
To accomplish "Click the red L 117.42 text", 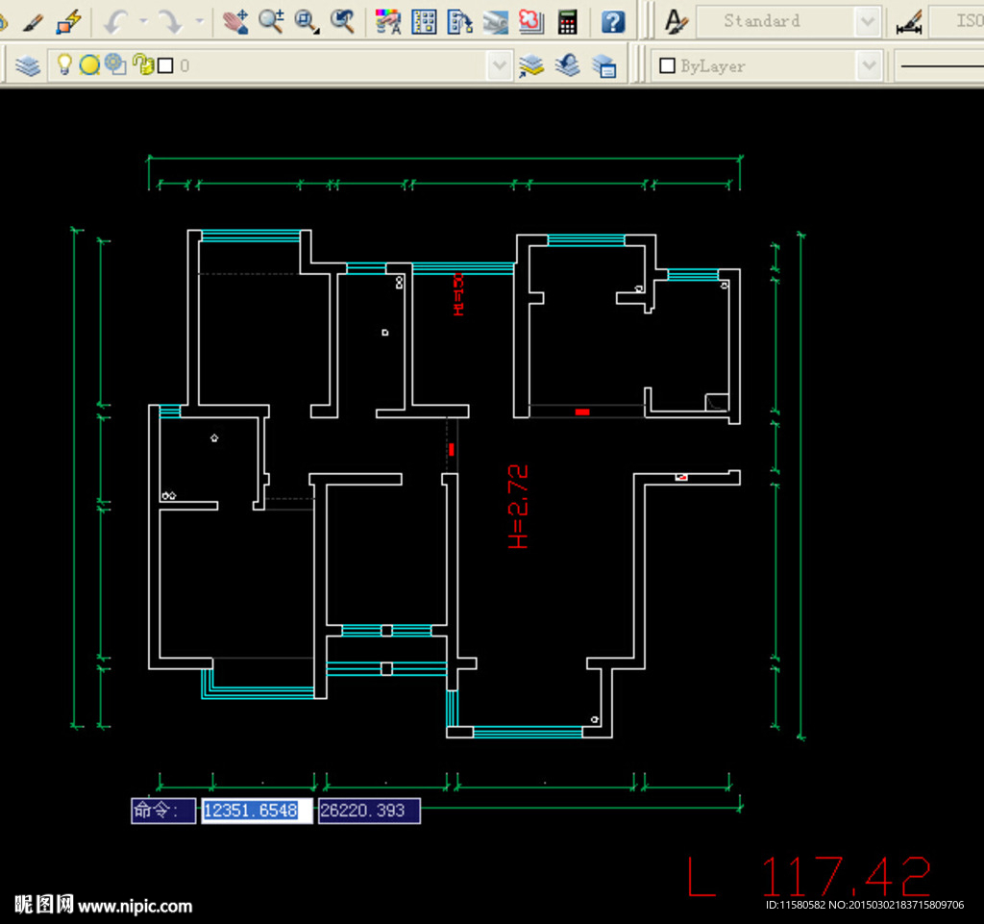I will pos(809,876).
